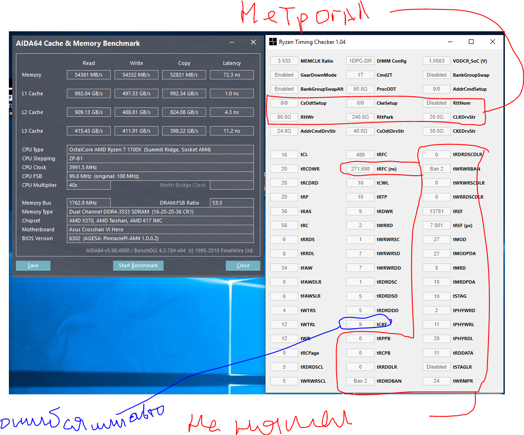Viewport: 524px width, 435px height.
Task: Click Chipset AMD X370 field
Action: (160, 221)
